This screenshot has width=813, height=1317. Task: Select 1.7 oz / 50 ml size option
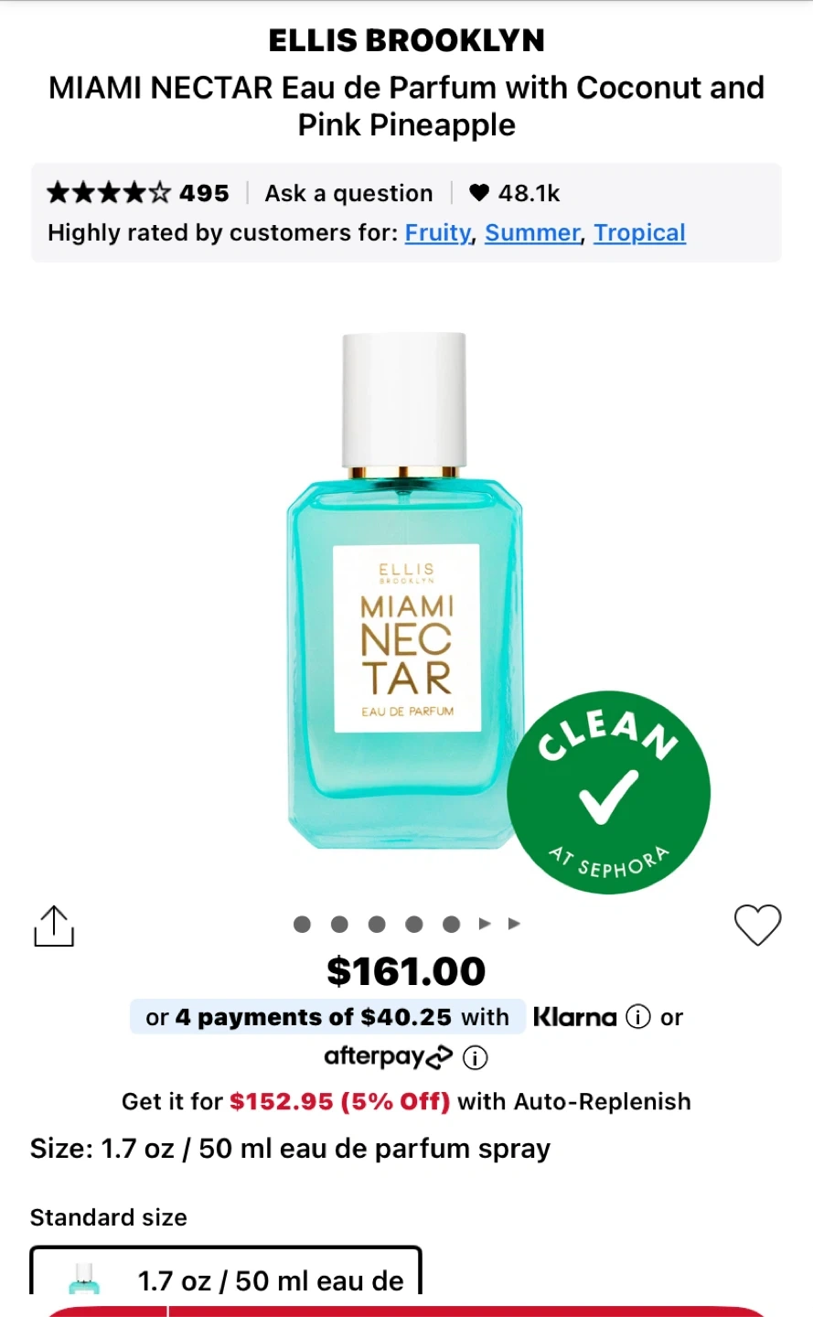pos(226,1270)
